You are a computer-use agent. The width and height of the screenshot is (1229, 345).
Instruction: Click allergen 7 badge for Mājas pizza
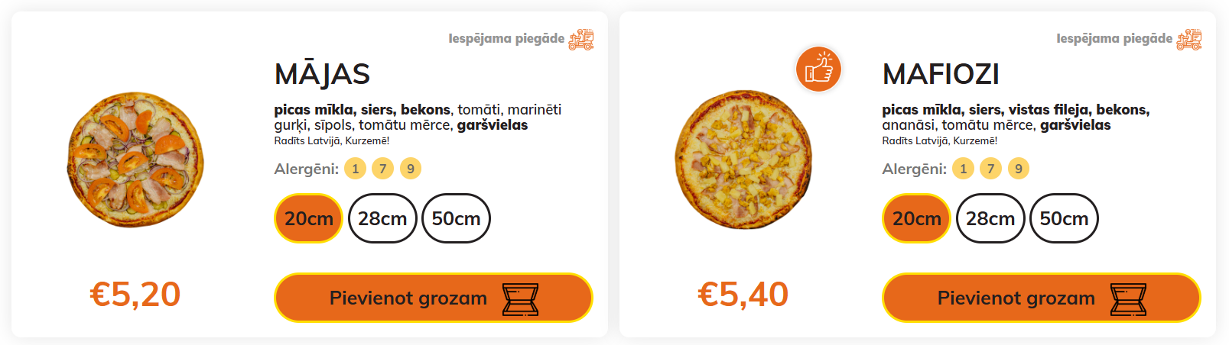[382, 169]
